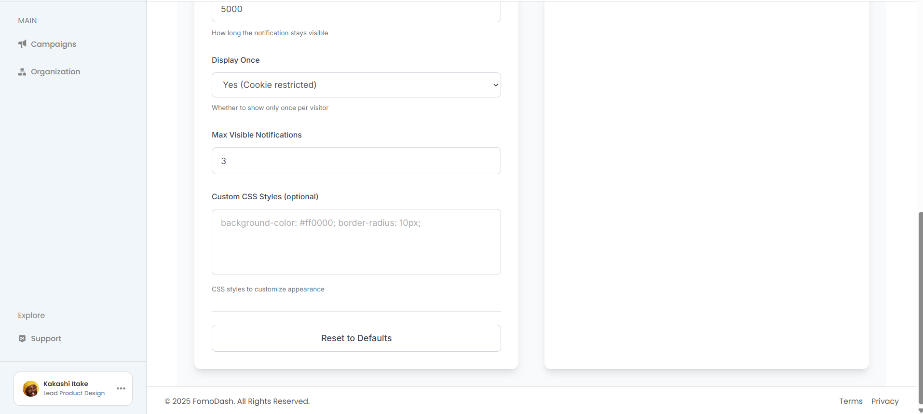
Task: Click the Campaigns megaphone icon
Action: click(22, 44)
